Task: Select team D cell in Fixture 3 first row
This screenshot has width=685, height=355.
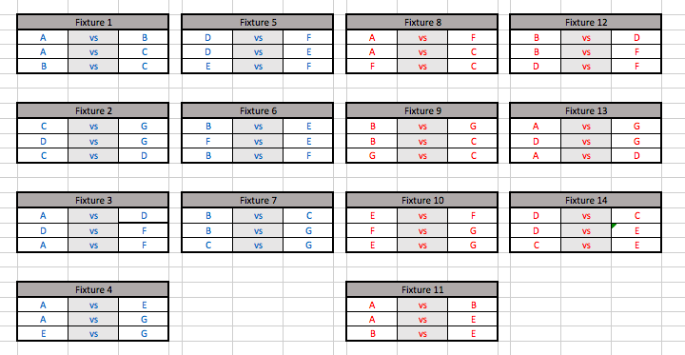Action: pyautogui.click(x=144, y=215)
